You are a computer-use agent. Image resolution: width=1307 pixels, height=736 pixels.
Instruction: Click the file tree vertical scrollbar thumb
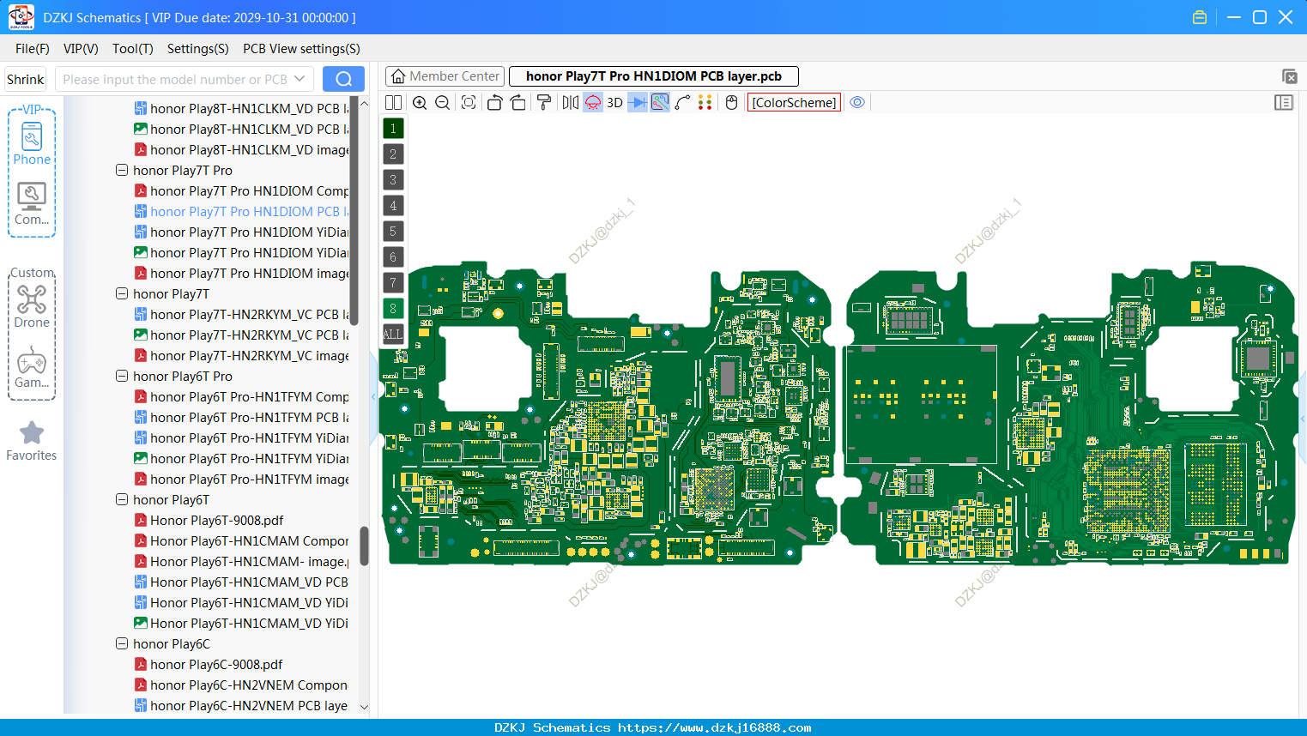coord(364,546)
